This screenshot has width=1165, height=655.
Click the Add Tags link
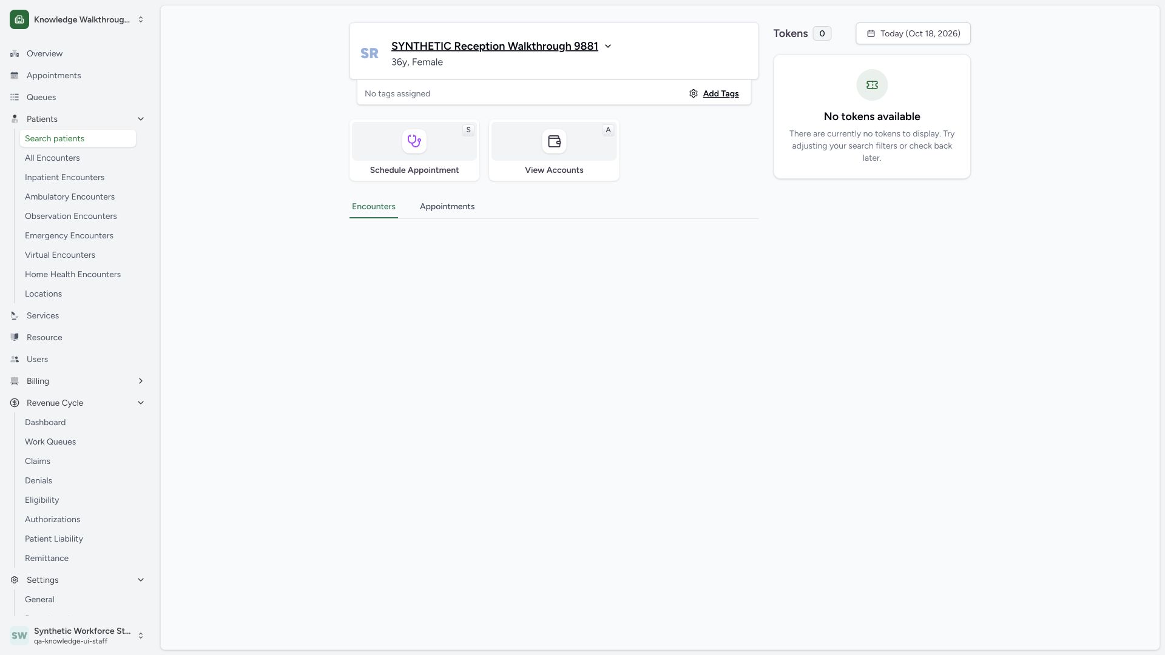[x=721, y=93]
